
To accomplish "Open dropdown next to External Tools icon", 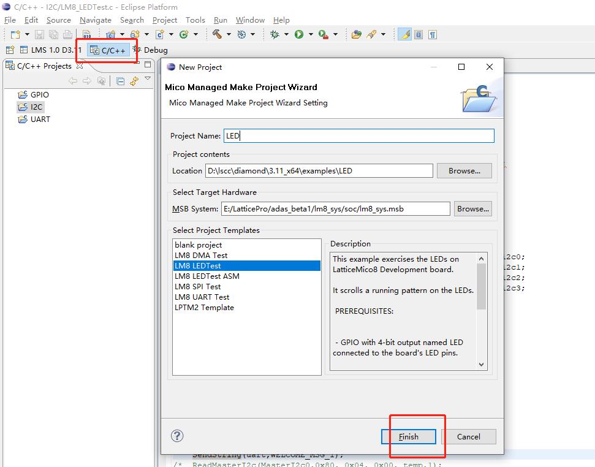I will 335,34.
